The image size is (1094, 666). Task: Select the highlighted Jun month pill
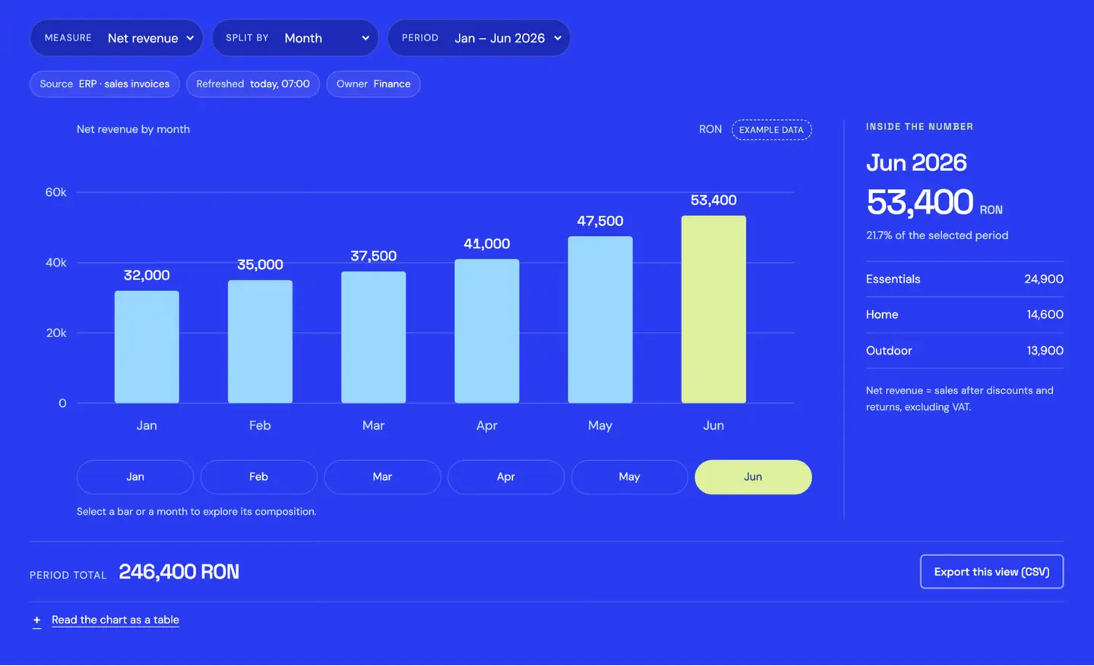point(753,477)
